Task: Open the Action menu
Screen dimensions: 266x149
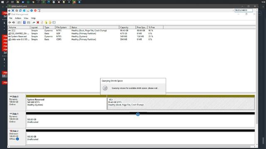Action: click(x=18, y=18)
